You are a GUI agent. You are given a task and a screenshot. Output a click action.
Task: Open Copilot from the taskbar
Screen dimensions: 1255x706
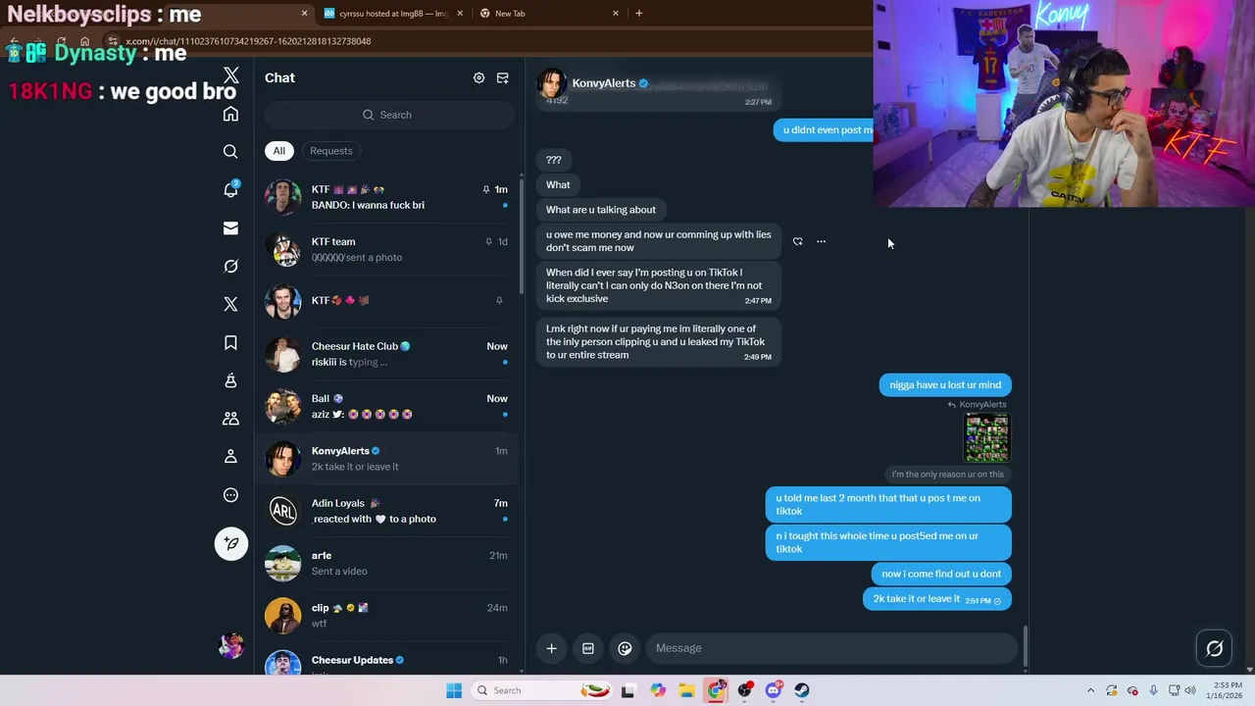pos(658,690)
